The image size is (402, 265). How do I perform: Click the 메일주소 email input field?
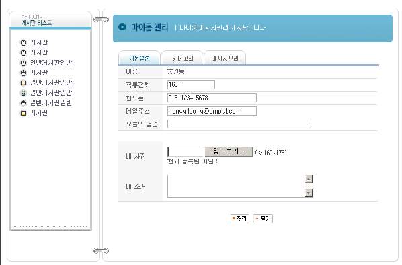pyautogui.click(x=212, y=111)
